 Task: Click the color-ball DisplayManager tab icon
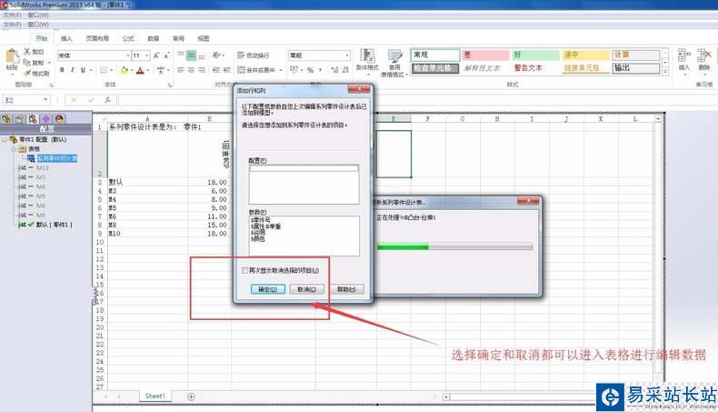(59, 119)
